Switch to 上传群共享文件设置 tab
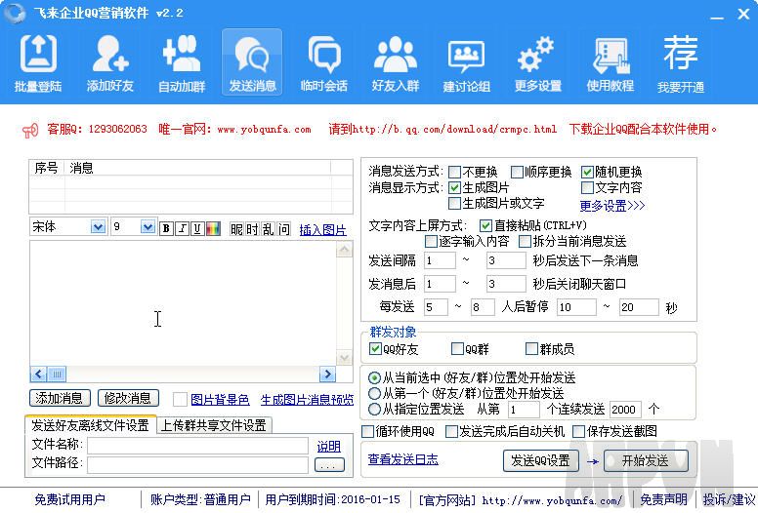The height and width of the screenshot is (513, 758). [214, 425]
